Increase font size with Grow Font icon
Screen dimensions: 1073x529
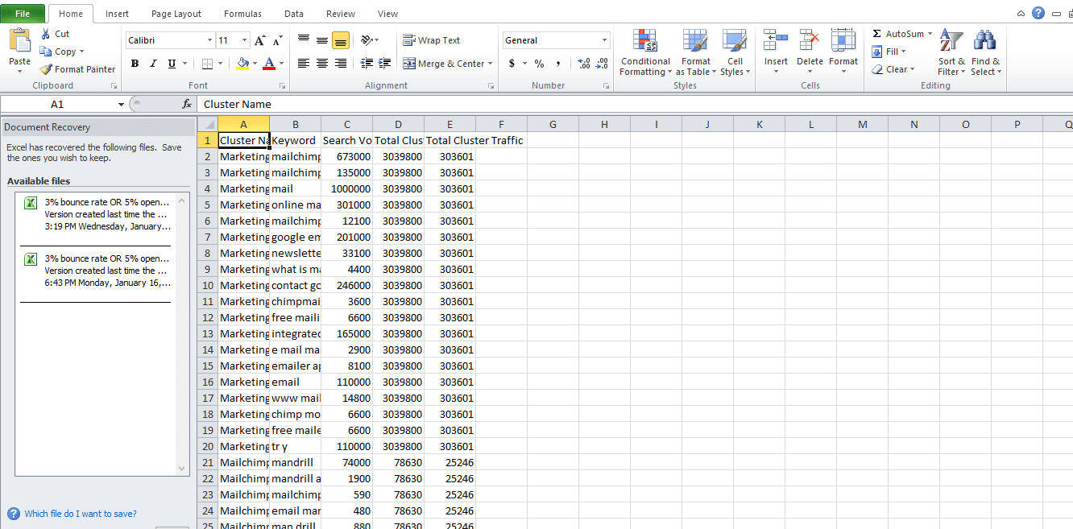259,40
